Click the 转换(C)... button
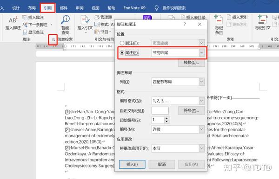The height and width of the screenshot is (179, 279). coord(191,63)
